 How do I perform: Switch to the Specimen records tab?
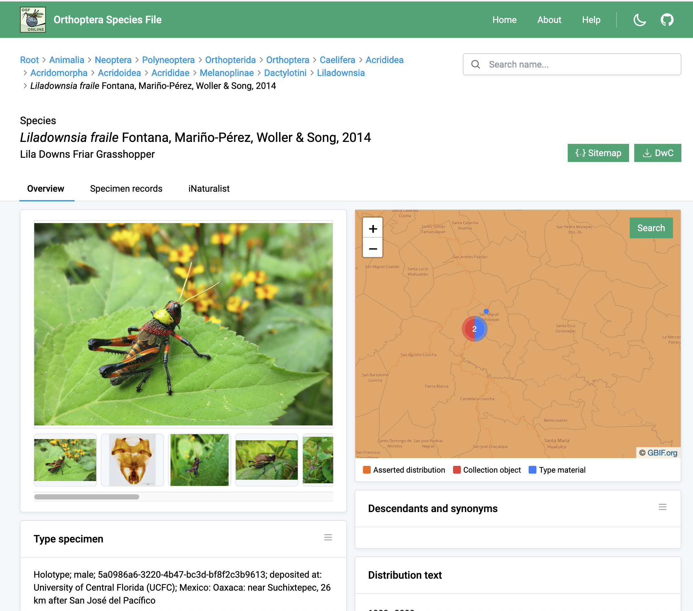click(x=126, y=188)
